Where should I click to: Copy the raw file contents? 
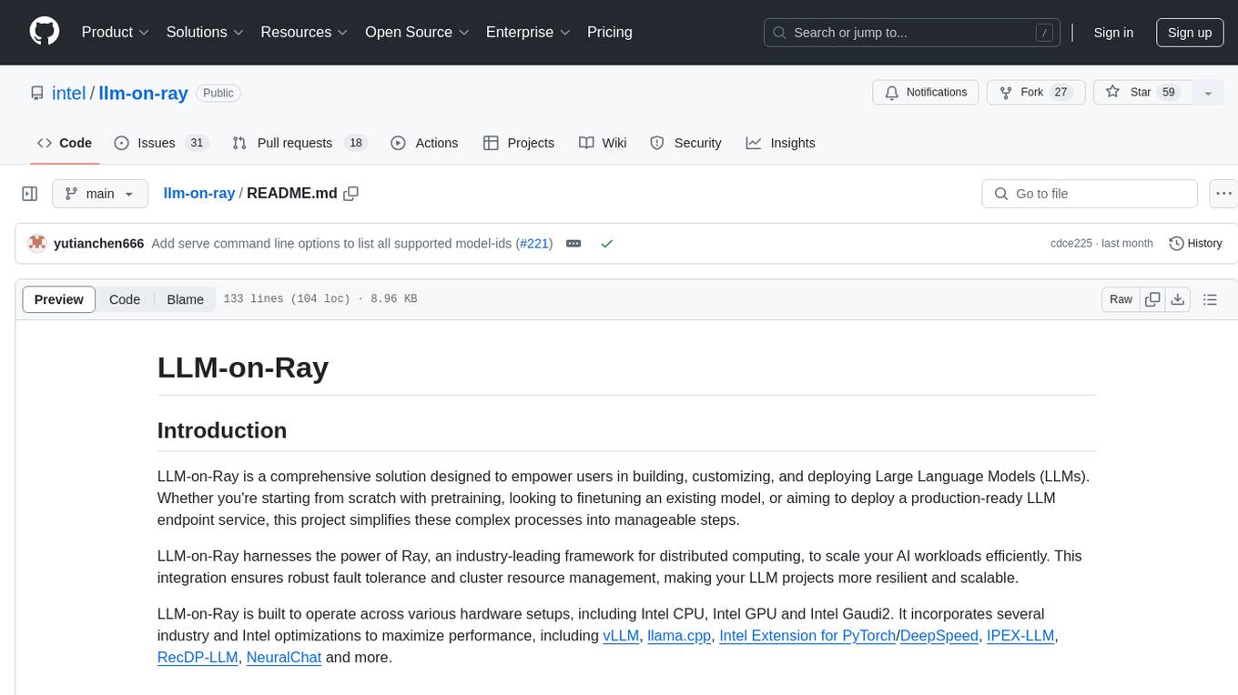1152,299
